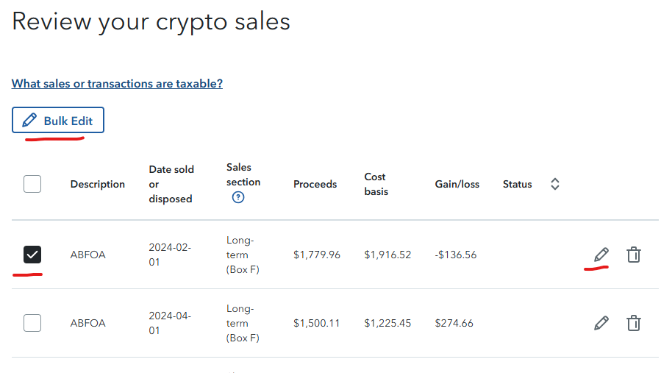Click the Gain/loss column header
The height and width of the screenshot is (373, 661).
(x=457, y=184)
